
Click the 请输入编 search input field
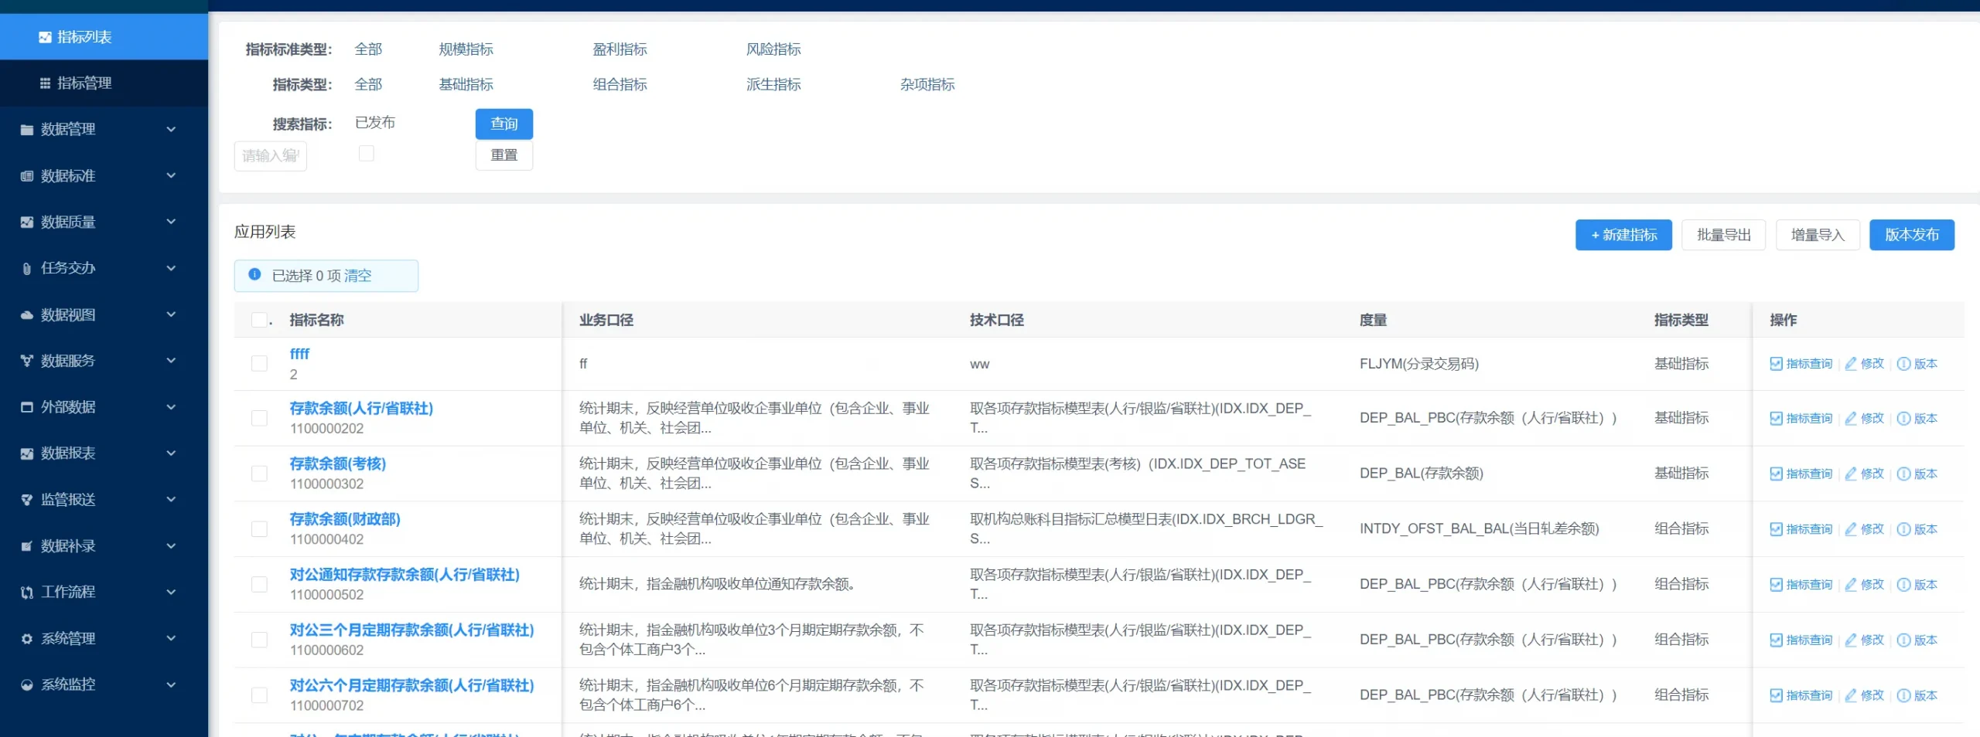tap(270, 156)
